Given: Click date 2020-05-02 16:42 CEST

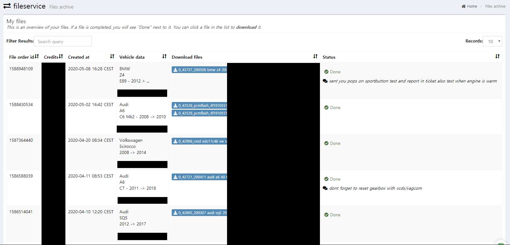Looking at the screenshot, I should click(x=91, y=104).
